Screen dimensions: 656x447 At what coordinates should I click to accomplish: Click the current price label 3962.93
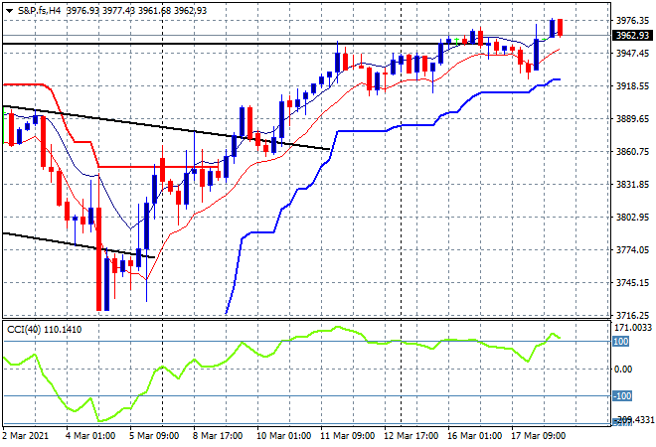tap(632, 36)
